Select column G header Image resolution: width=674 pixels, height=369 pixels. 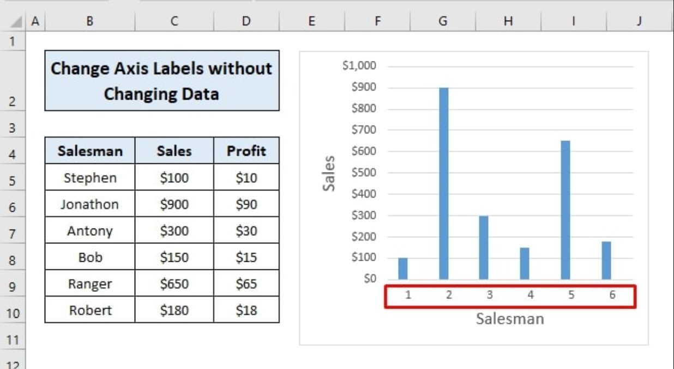point(443,21)
